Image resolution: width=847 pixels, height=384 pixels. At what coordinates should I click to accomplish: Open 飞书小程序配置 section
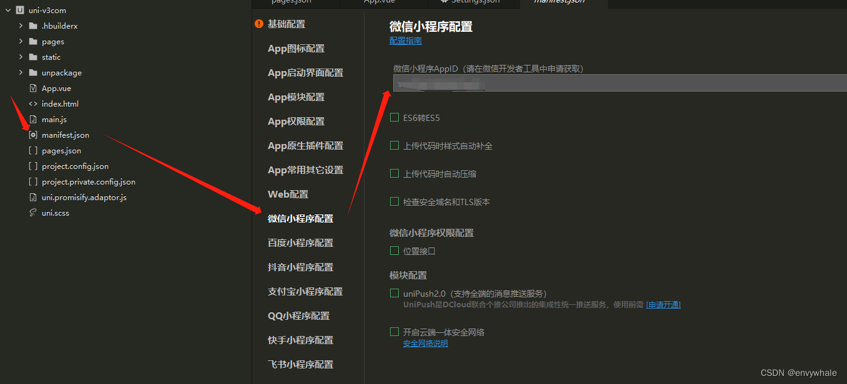point(300,365)
